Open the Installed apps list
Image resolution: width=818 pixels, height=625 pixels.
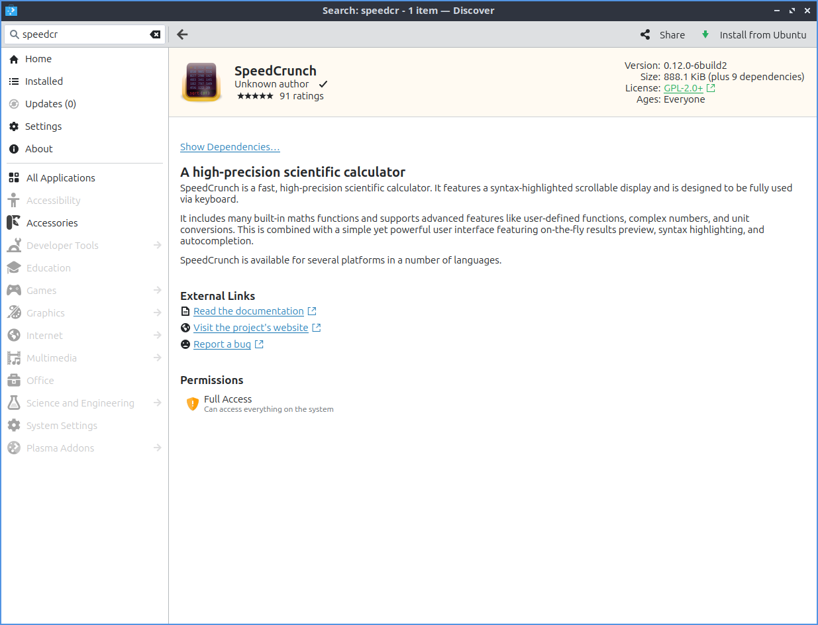(44, 81)
